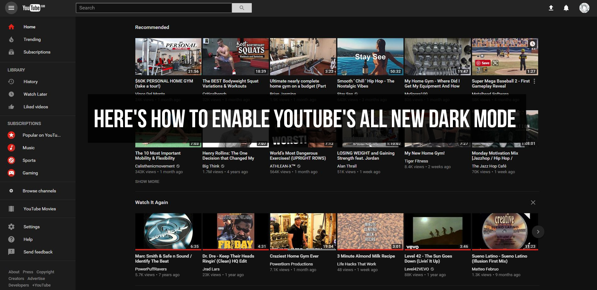Image resolution: width=597 pixels, height=290 pixels.
Task: Click the Browse channels plus icon
Action: tap(11, 191)
